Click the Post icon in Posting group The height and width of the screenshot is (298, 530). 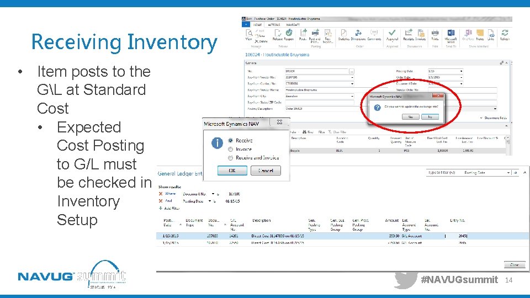click(303, 35)
